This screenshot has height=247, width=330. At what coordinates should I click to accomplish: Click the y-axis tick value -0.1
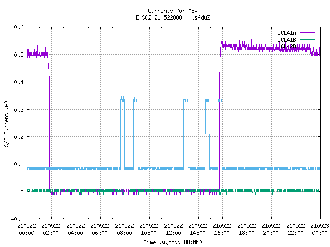pyautogui.click(x=18, y=219)
